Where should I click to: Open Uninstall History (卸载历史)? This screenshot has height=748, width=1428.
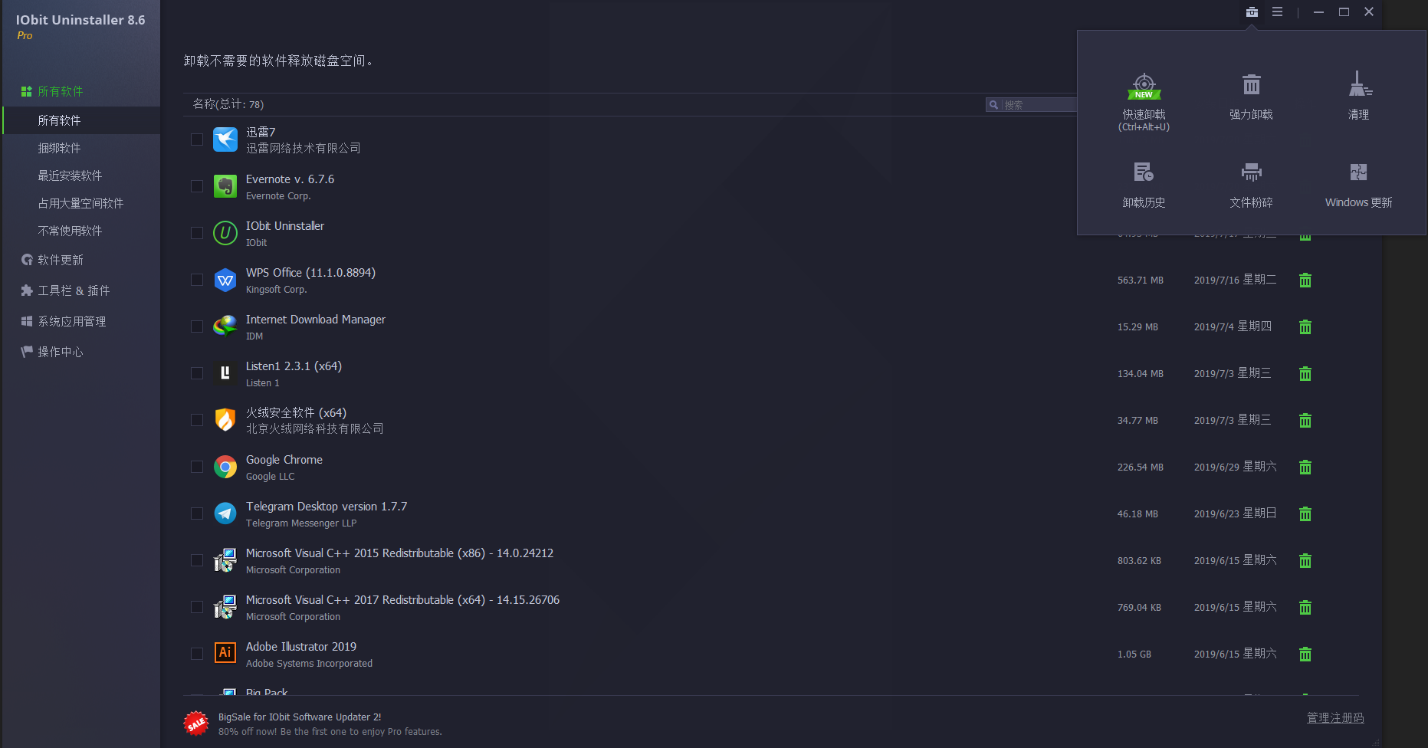coord(1144,185)
